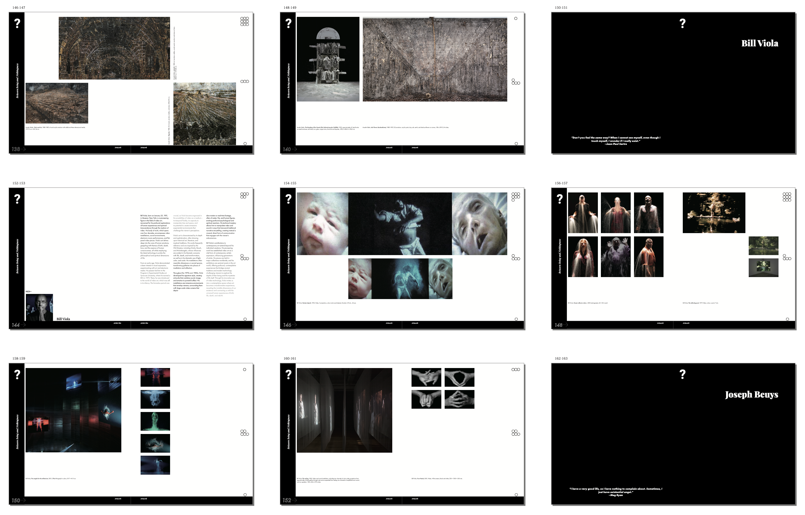Screen dimensions: 805x515
Task: Click the large ash flower painting on 148-149
Action: [435, 59]
